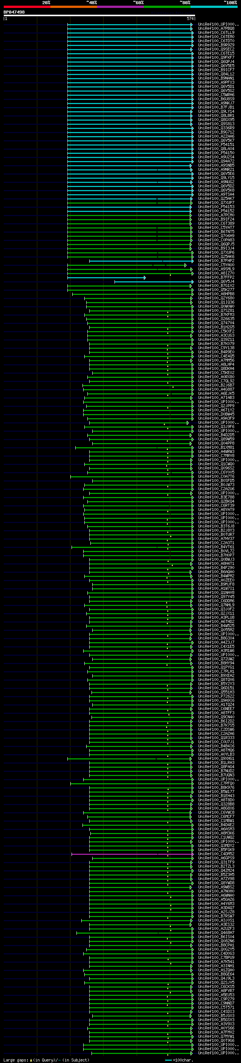The height and width of the screenshot is (1063, 241).
Task: Select hit label UniRef100_Q336R9
Action: pos(216,128)
